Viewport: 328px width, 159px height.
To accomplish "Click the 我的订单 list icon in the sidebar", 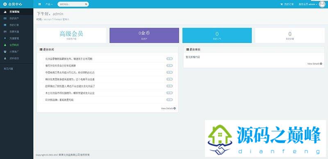I will [5, 25].
